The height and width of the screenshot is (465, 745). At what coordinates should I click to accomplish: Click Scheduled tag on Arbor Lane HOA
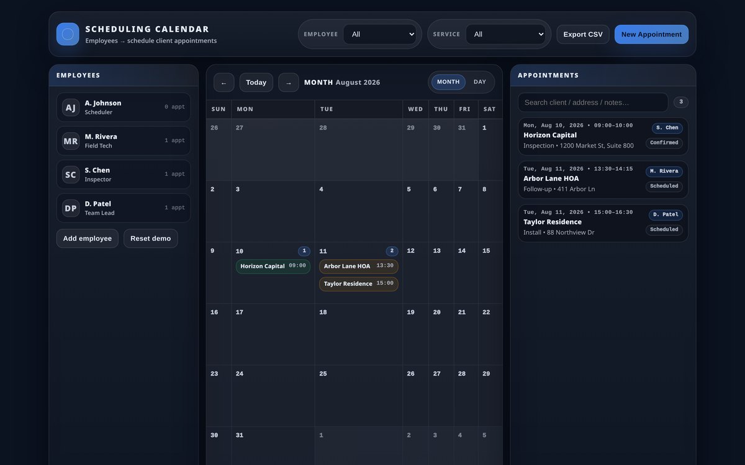(x=664, y=186)
